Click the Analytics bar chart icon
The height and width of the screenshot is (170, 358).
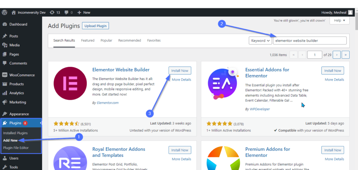(5, 93)
